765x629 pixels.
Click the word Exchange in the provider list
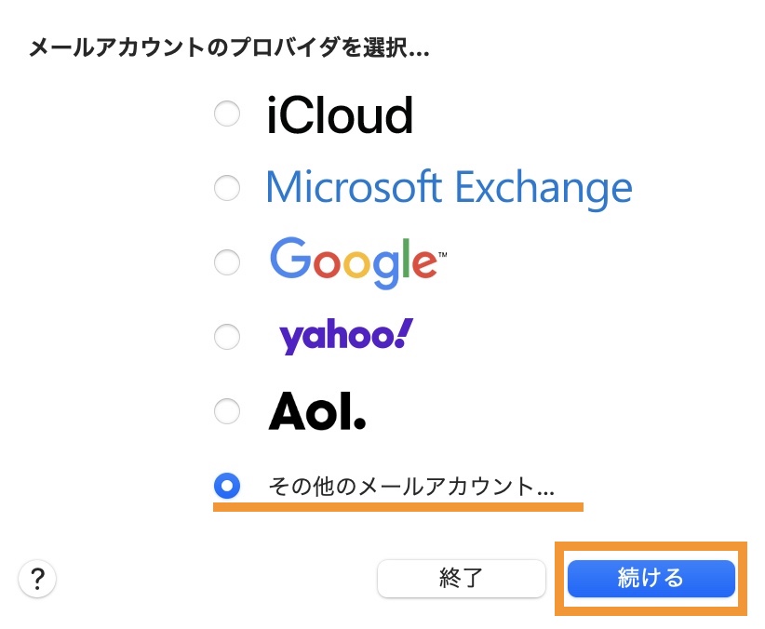point(543,188)
